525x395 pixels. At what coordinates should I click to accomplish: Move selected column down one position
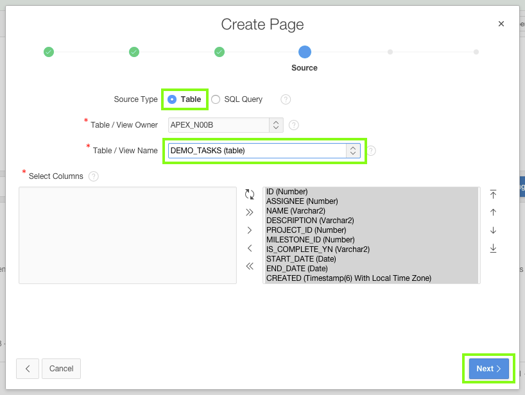coord(493,230)
